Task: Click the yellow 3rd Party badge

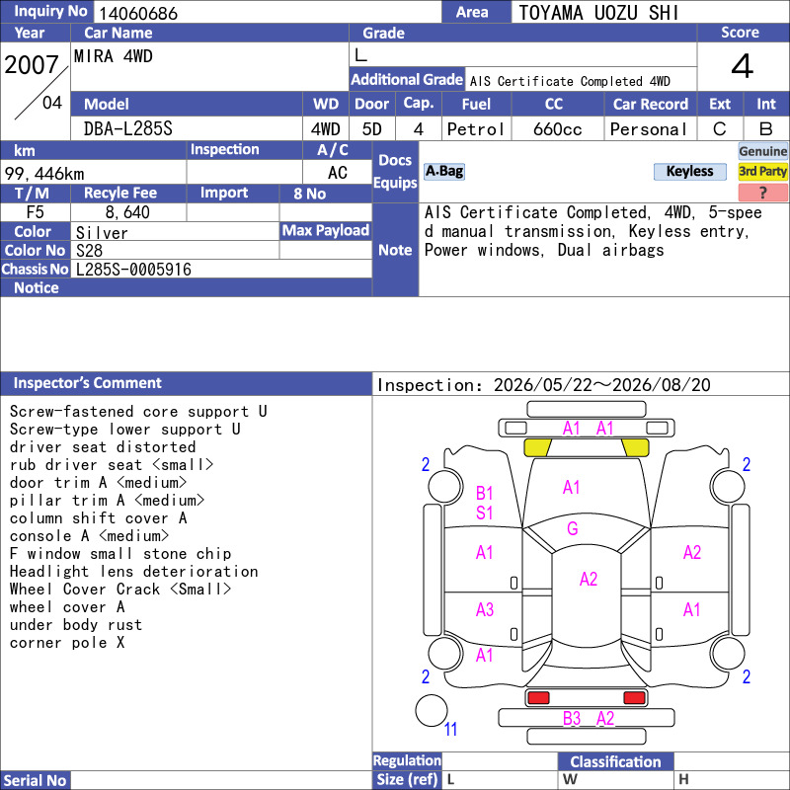Action: pos(762,171)
